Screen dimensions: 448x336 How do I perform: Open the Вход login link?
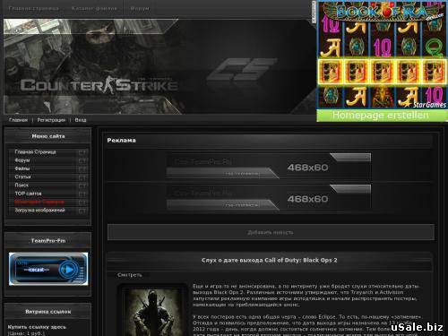[x=81, y=120]
